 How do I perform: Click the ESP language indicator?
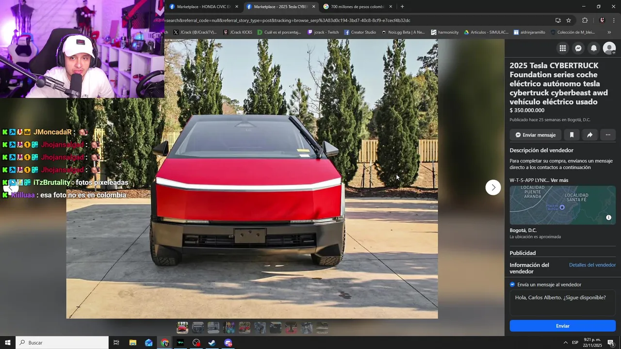[x=575, y=343]
